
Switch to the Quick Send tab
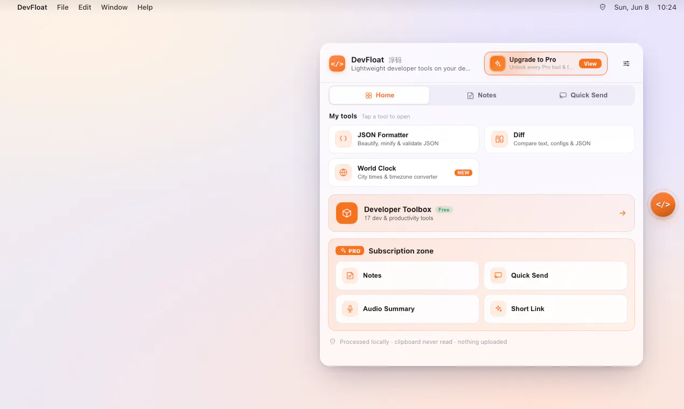coord(583,95)
